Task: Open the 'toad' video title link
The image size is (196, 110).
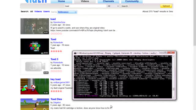Action: tap(53, 19)
